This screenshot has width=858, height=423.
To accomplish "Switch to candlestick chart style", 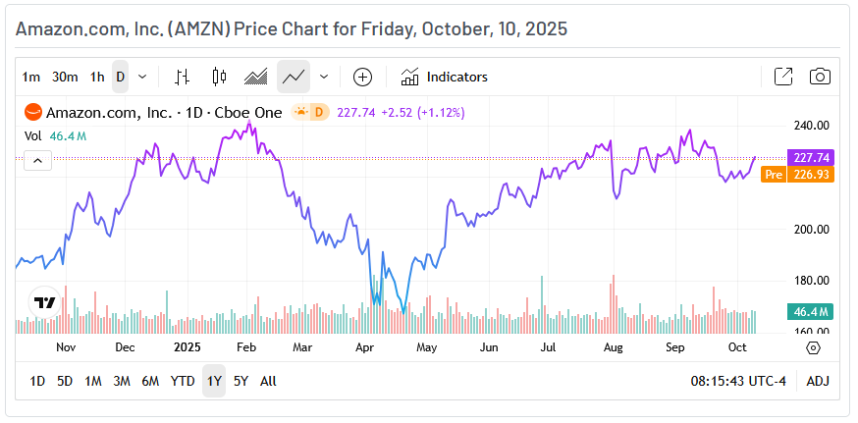I will click(x=219, y=77).
